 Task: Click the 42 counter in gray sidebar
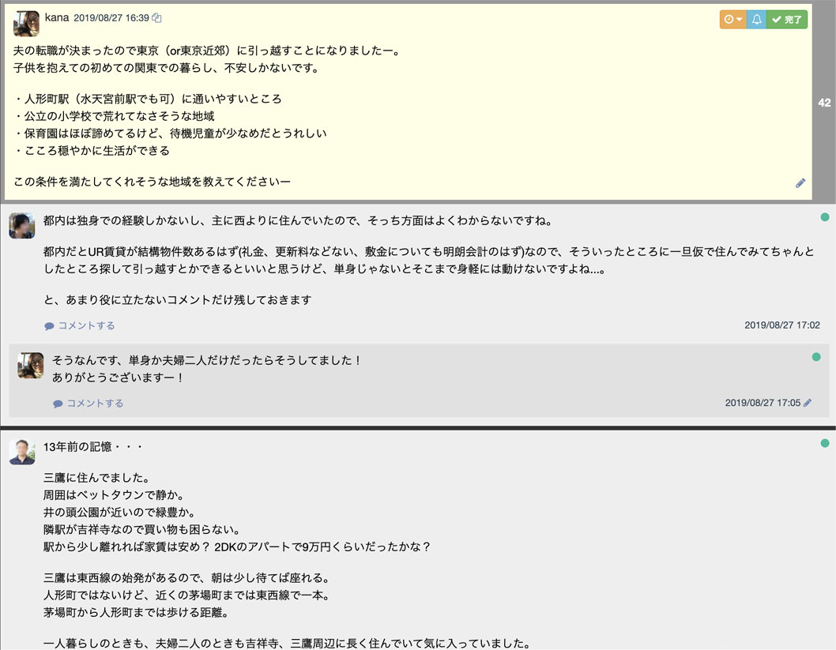point(824,103)
